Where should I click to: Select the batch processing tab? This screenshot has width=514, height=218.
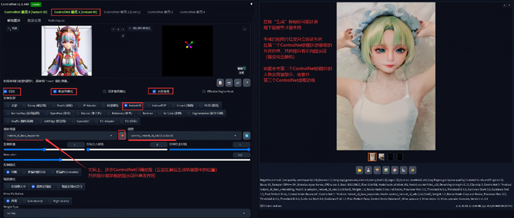(x=34, y=20)
